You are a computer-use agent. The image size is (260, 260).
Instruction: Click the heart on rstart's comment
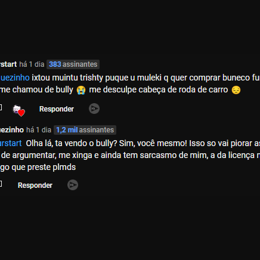click(18, 110)
